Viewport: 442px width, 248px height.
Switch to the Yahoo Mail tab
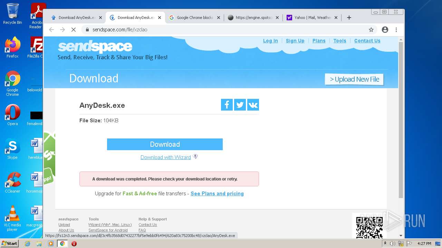coord(313,18)
